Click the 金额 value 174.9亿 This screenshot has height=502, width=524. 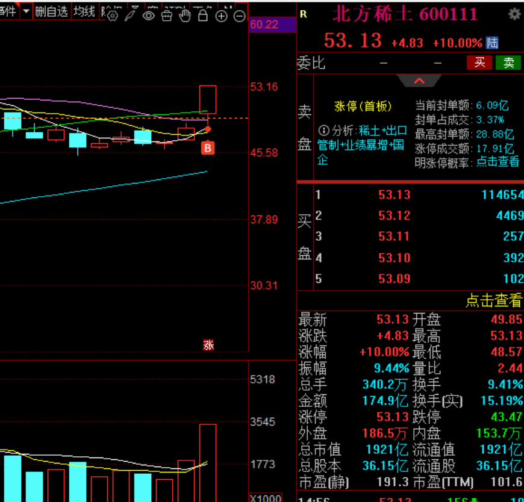coord(385,400)
